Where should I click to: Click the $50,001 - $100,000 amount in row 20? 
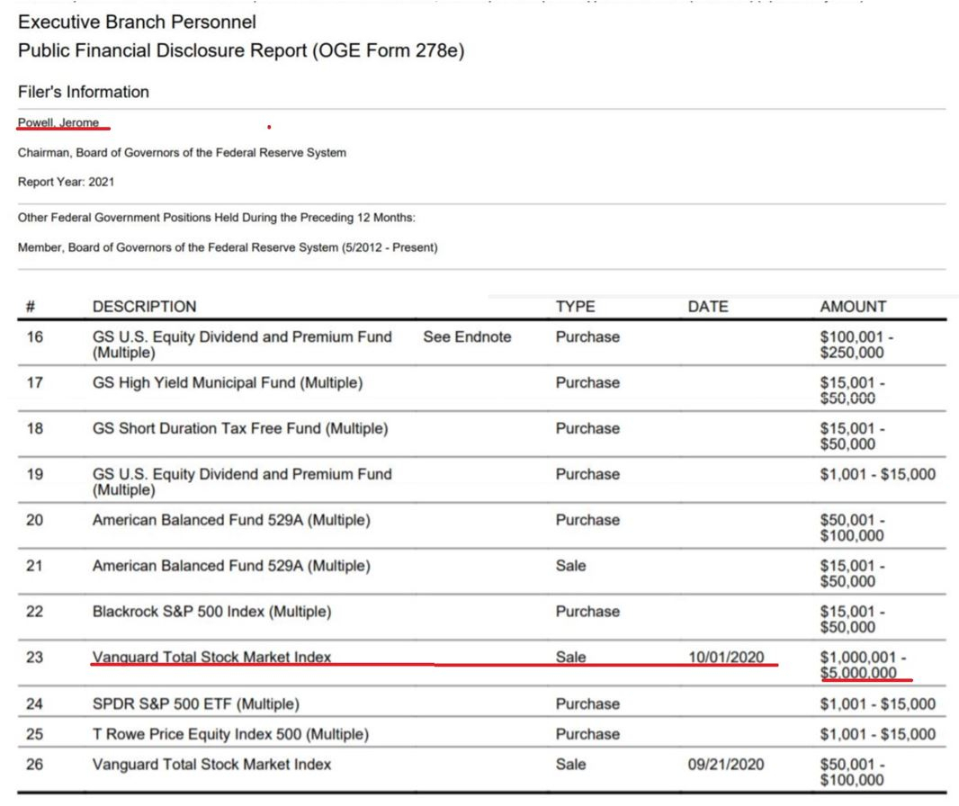(853, 528)
